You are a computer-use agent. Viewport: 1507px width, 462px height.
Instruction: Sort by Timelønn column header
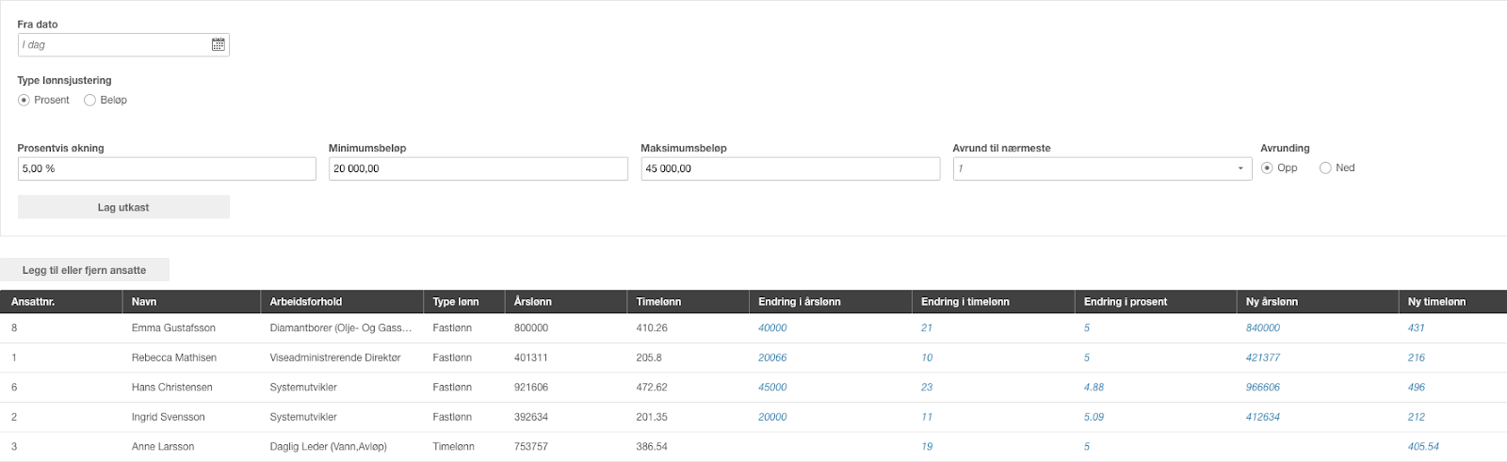click(x=688, y=301)
